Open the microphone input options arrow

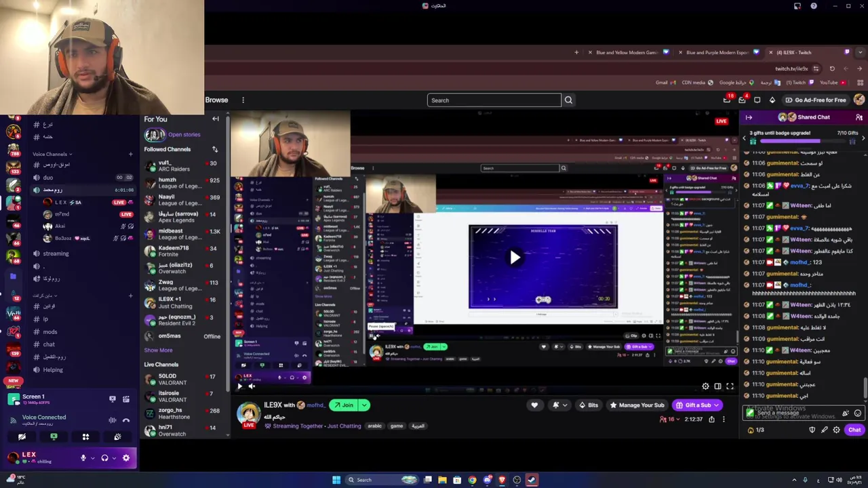[92, 458]
